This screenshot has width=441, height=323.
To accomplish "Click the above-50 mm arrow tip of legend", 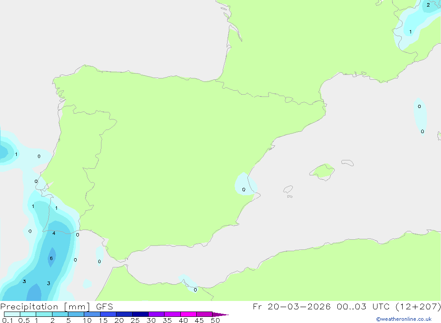I will pos(220,315).
